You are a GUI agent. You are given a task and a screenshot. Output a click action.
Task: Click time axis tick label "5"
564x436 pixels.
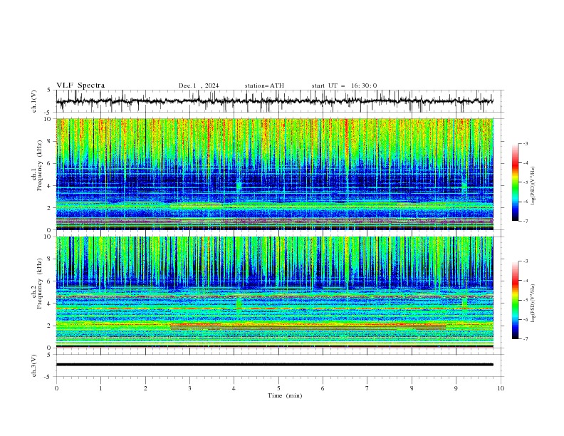coord(278,388)
